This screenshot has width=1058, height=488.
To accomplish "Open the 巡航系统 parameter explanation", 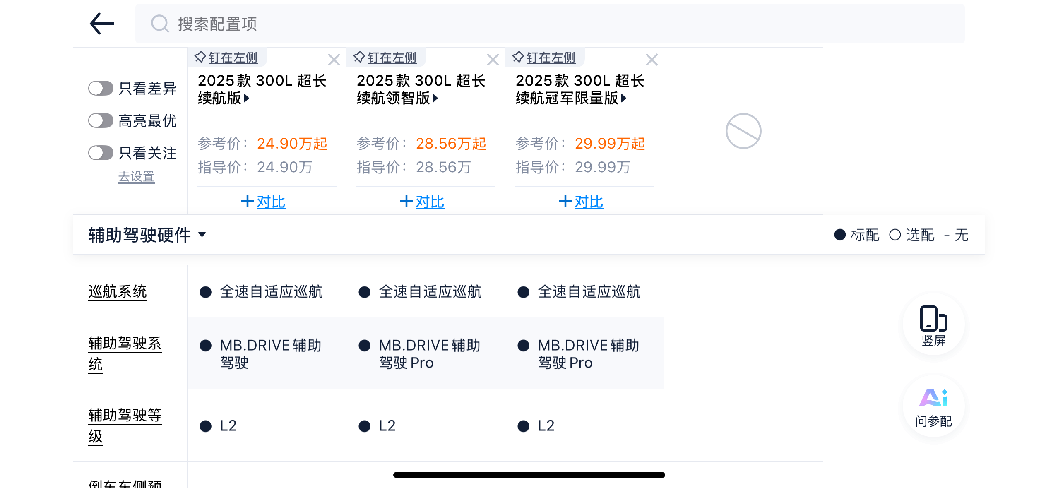I will click(x=118, y=291).
